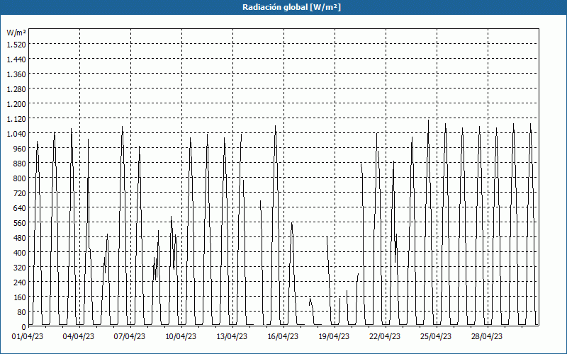Click the 800 y-axis label
567x354 pixels.
pyautogui.click(x=20, y=178)
